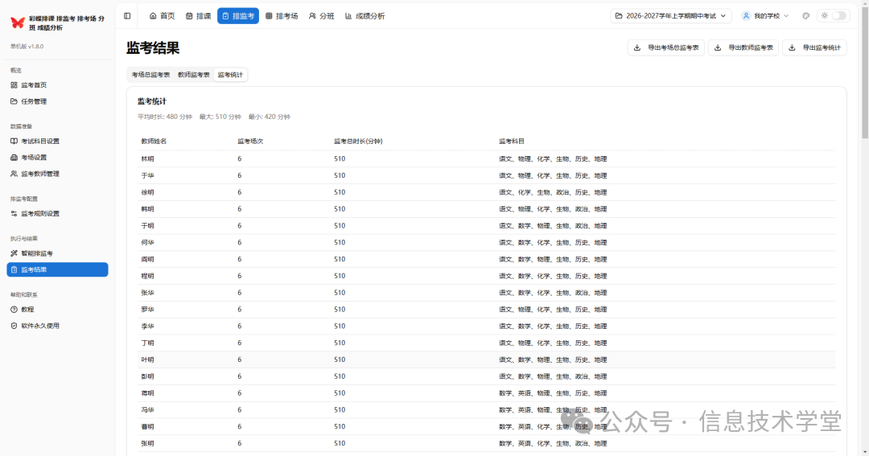This screenshot has height=456, width=869.
Task: Collapse the sidebar panel icon
Action: [x=127, y=16]
